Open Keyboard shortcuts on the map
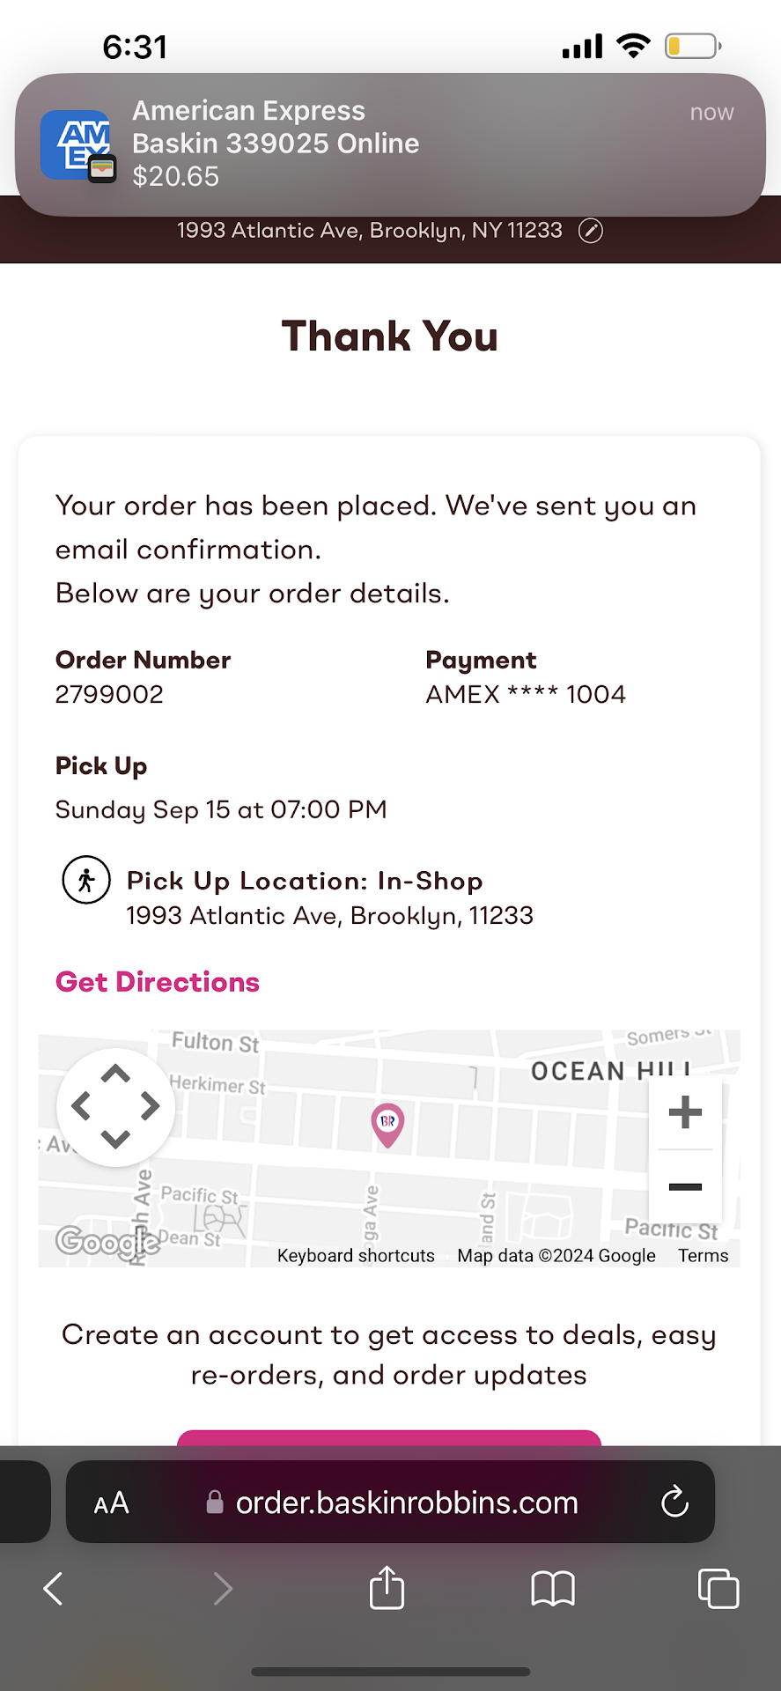 (356, 1256)
